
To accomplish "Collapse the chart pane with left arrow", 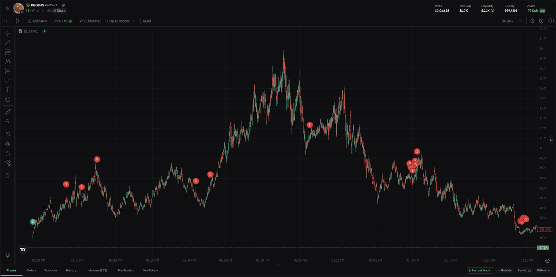I will (16, 246).
